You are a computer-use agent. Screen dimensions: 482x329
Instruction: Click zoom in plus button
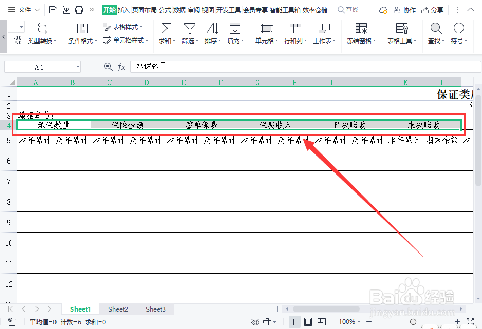(x=457, y=322)
